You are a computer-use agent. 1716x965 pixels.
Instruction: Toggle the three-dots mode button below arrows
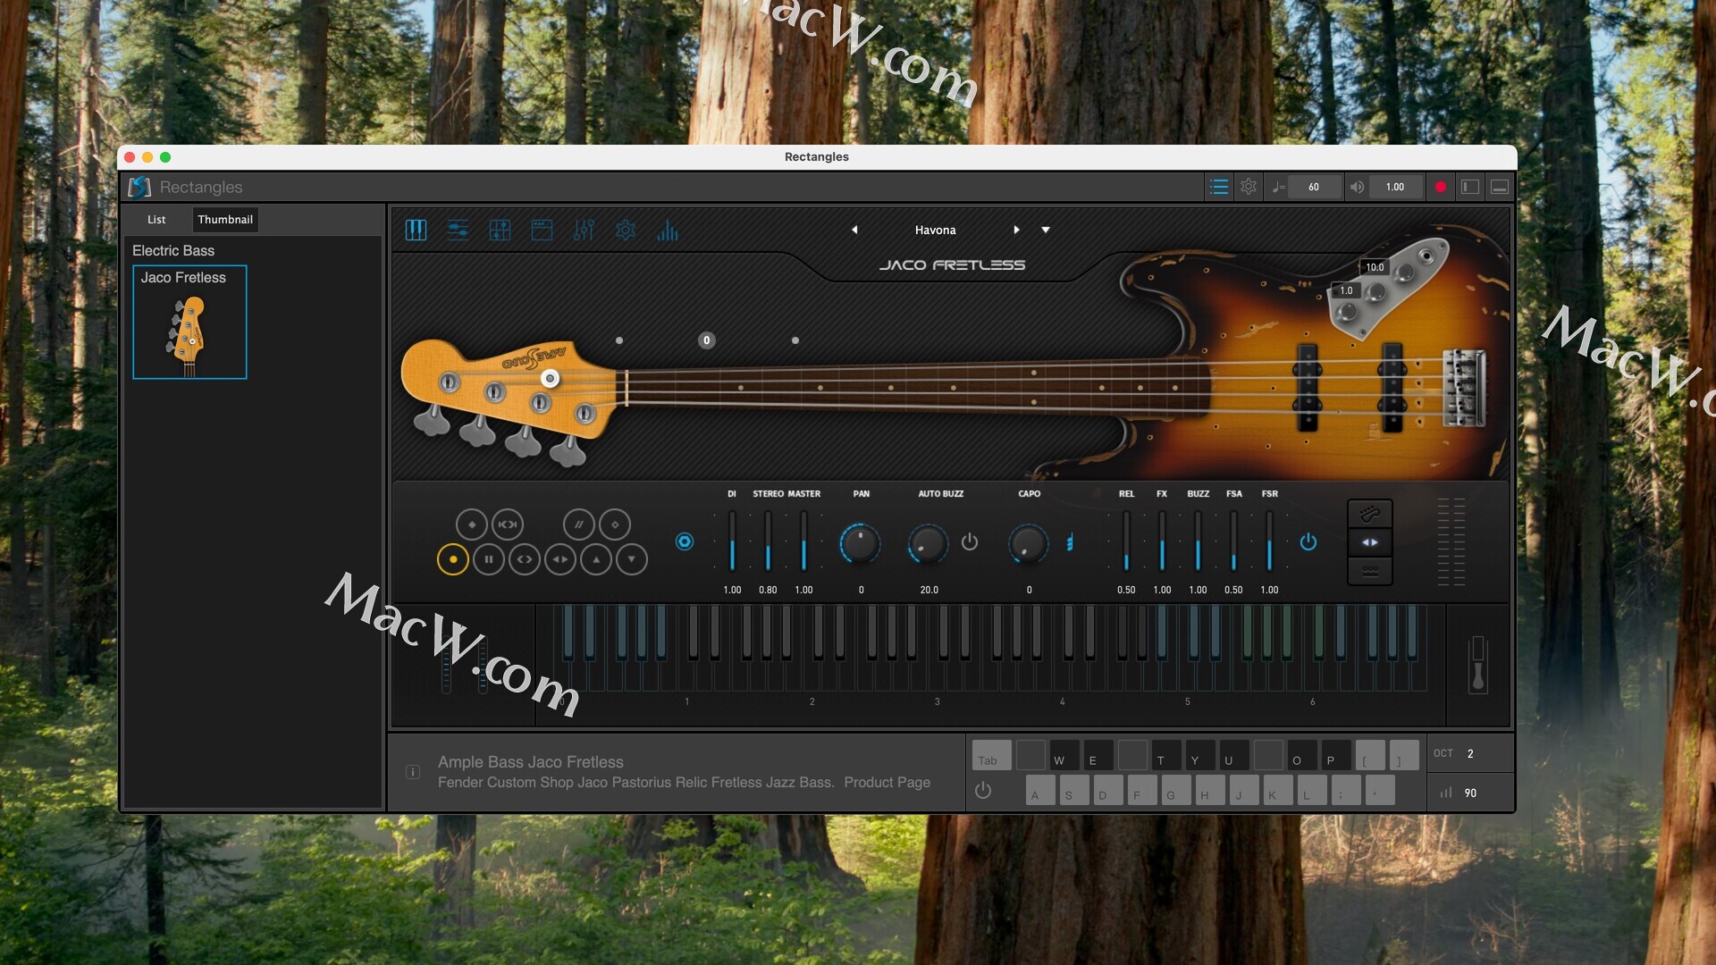tap(1370, 570)
